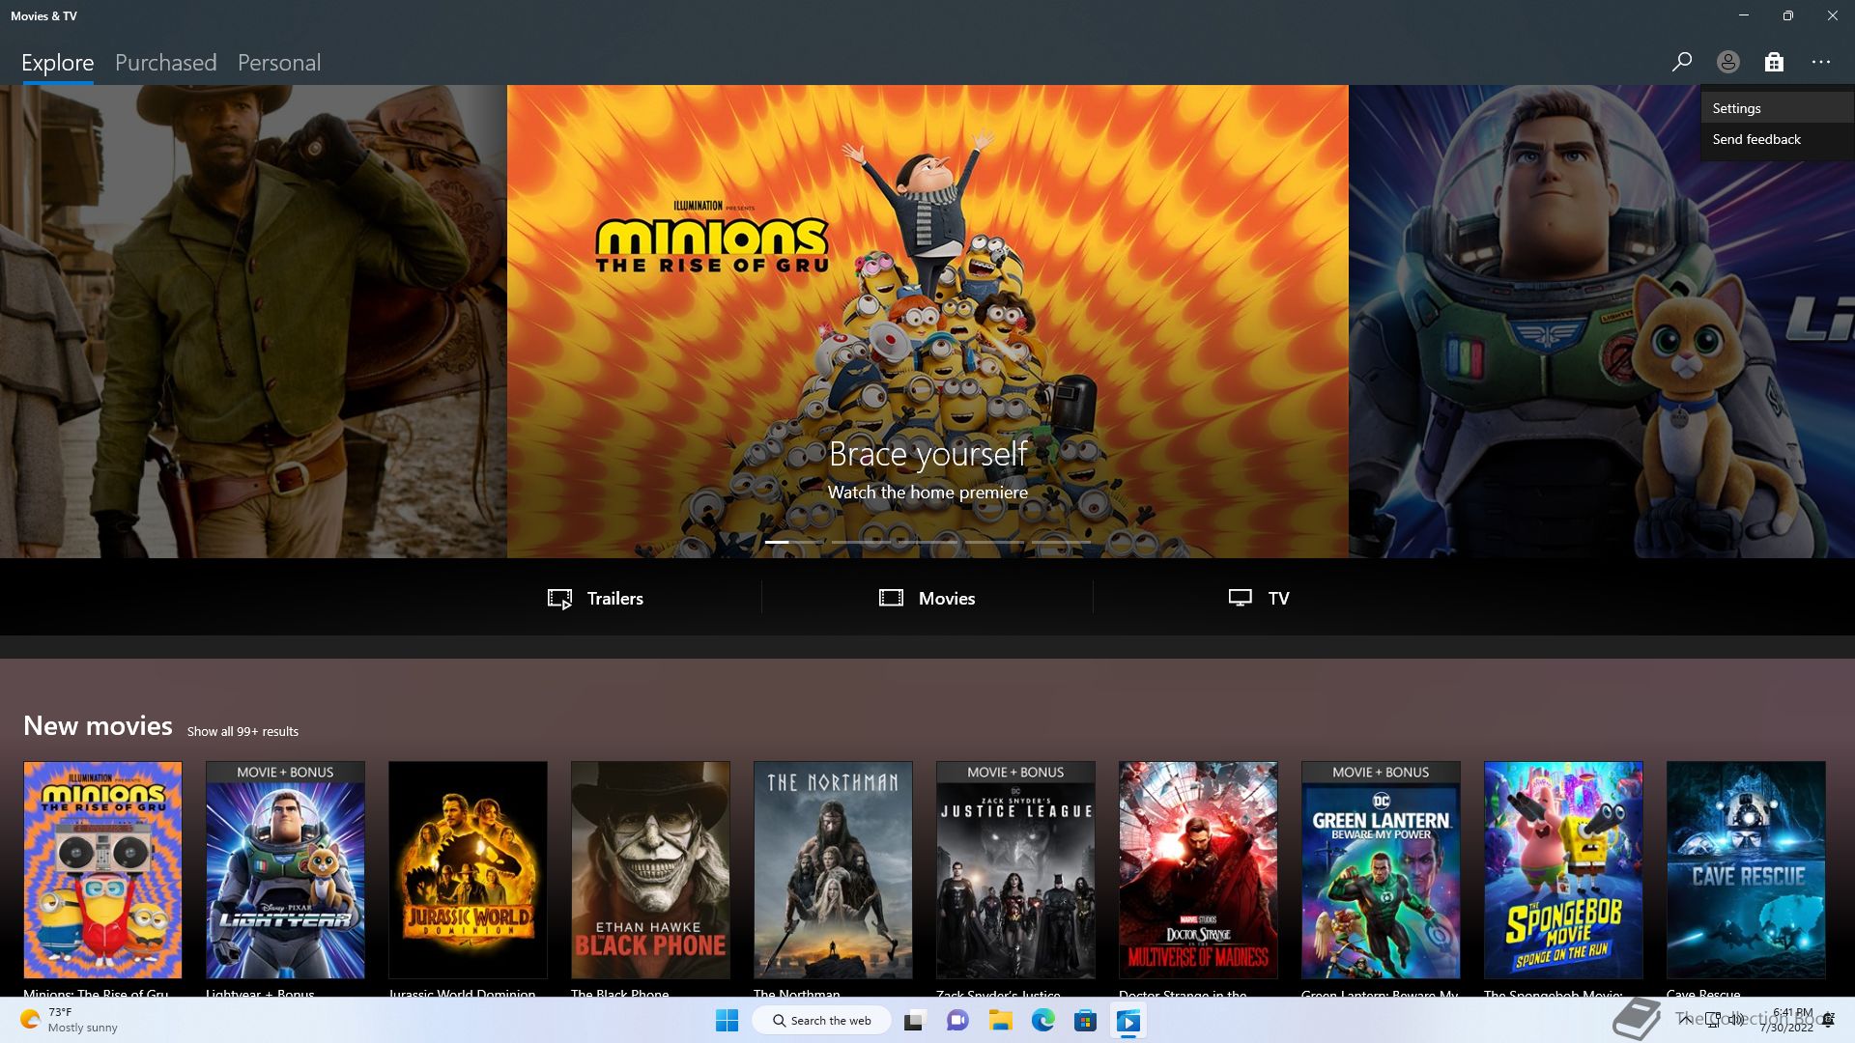Click the Trailers label

point(615,599)
